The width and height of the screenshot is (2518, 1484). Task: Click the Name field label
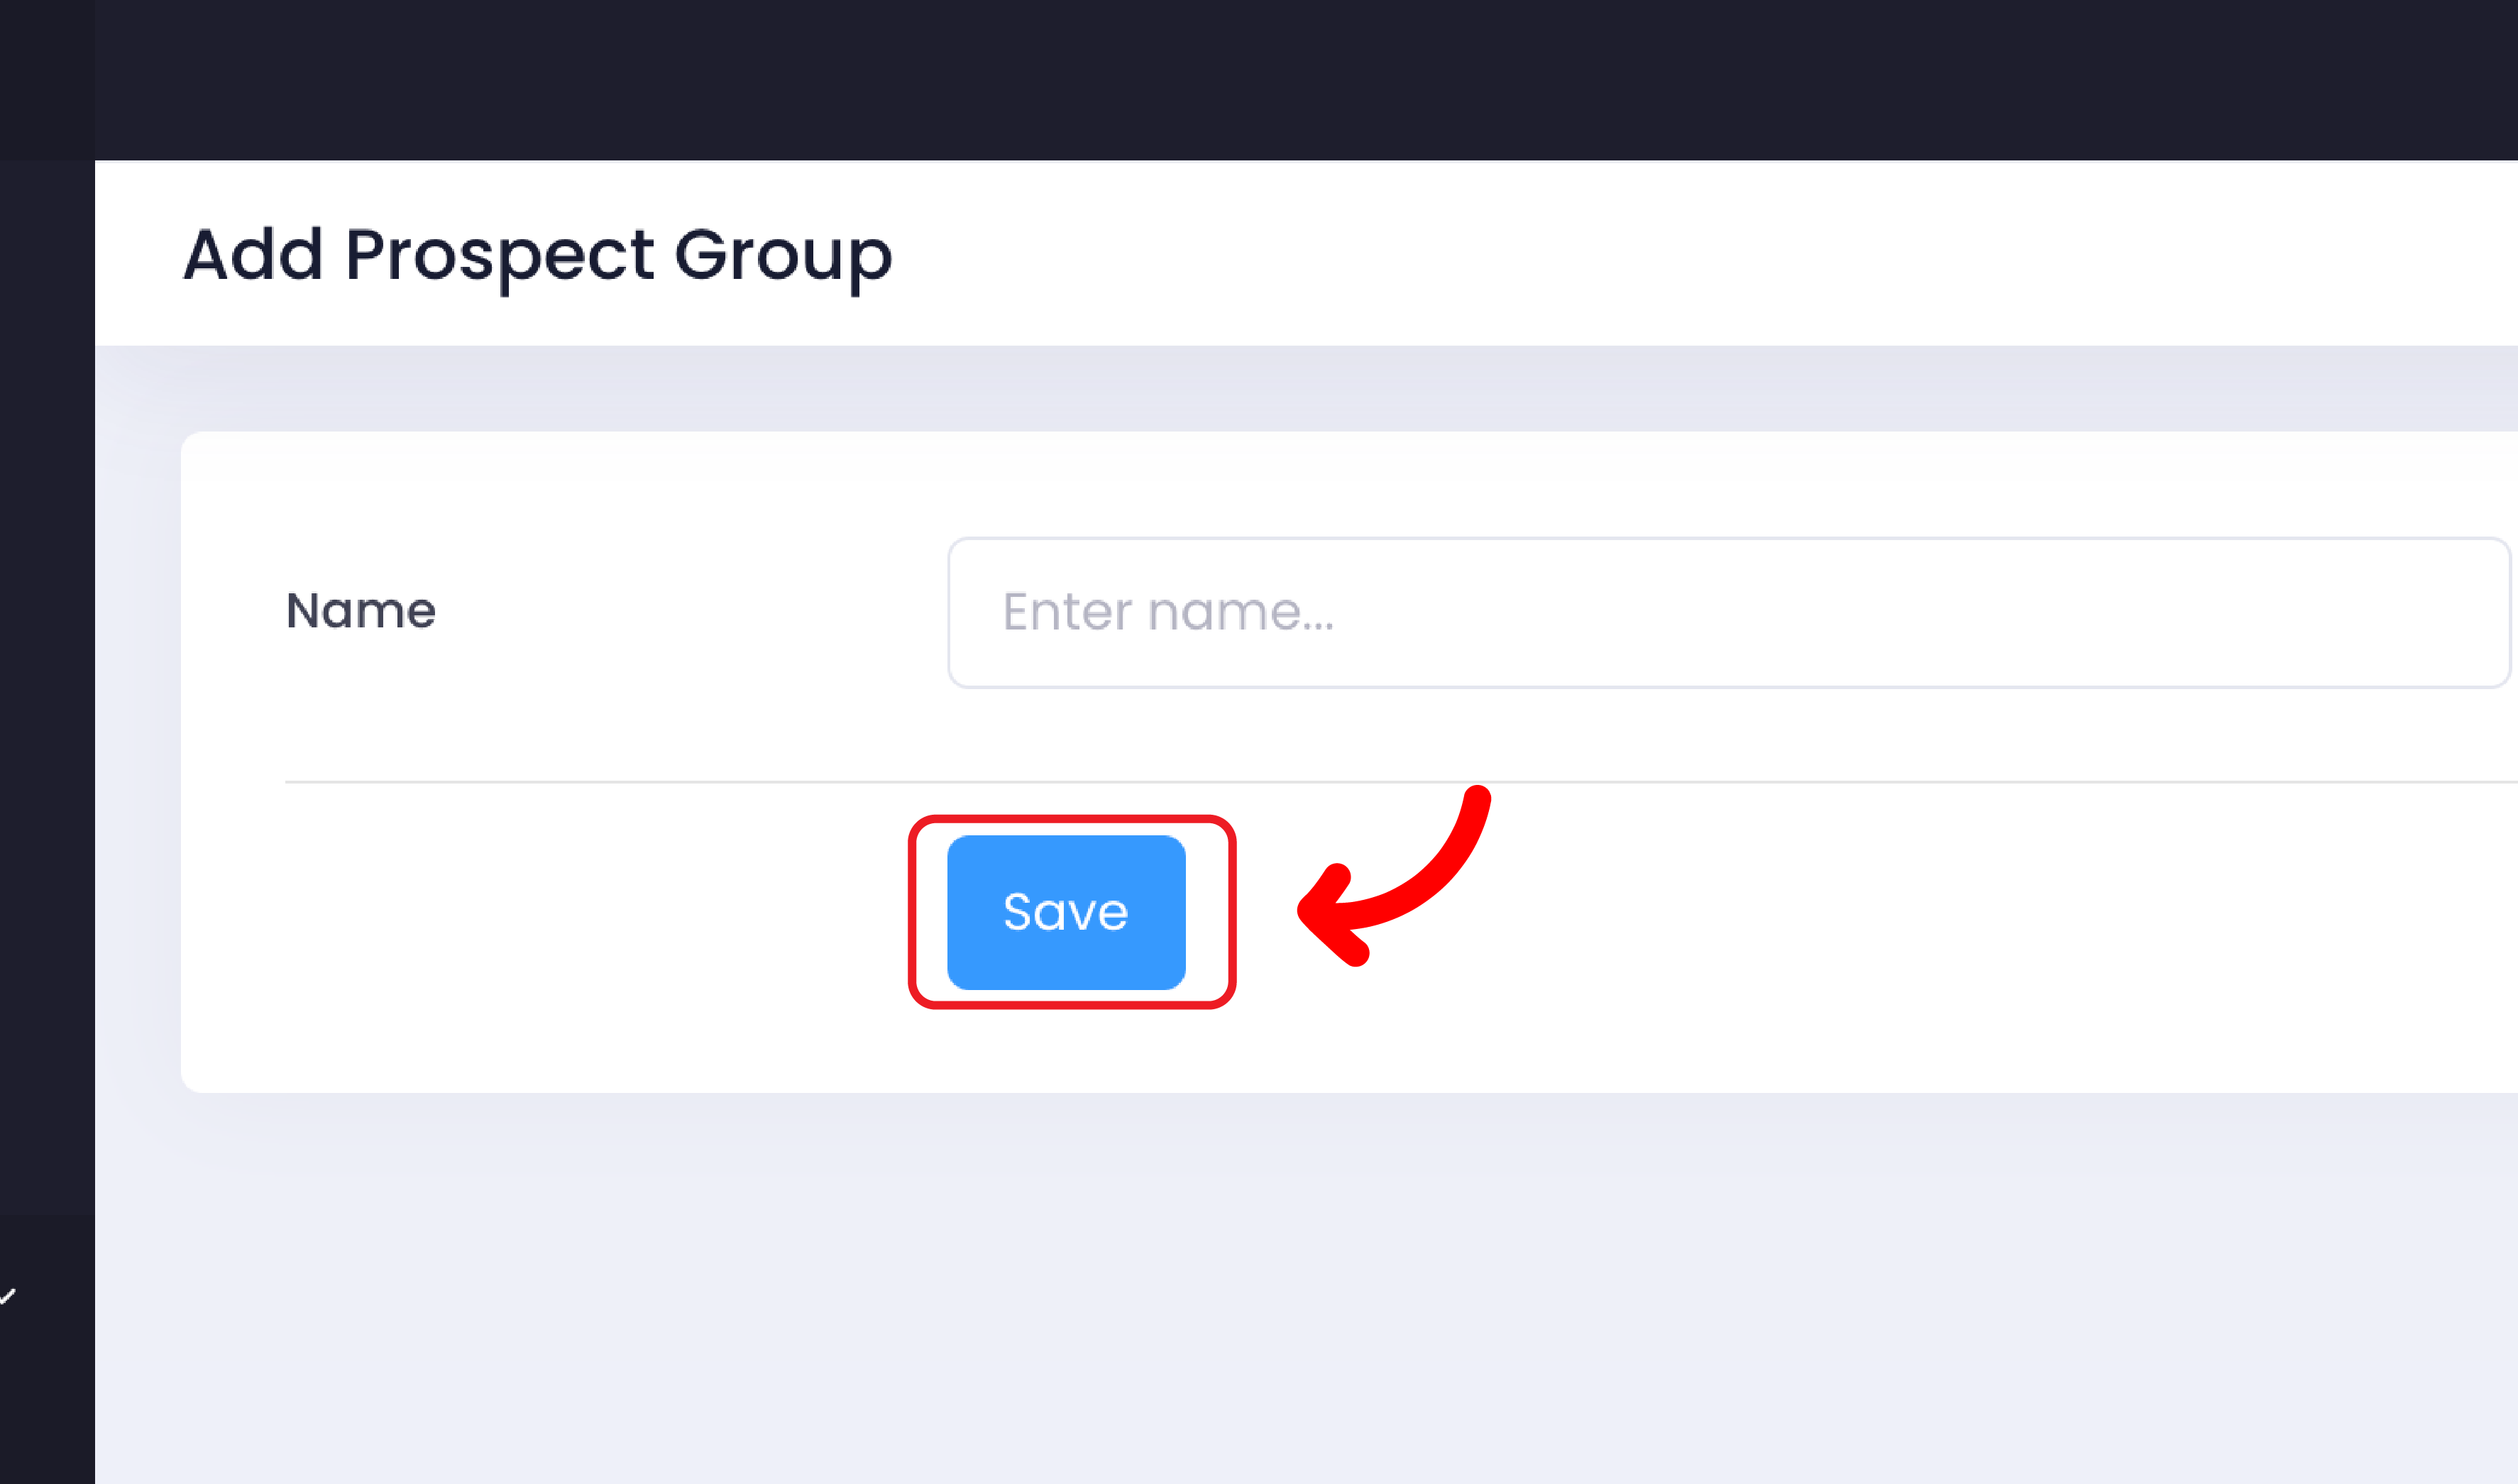[x=361, y=611]
